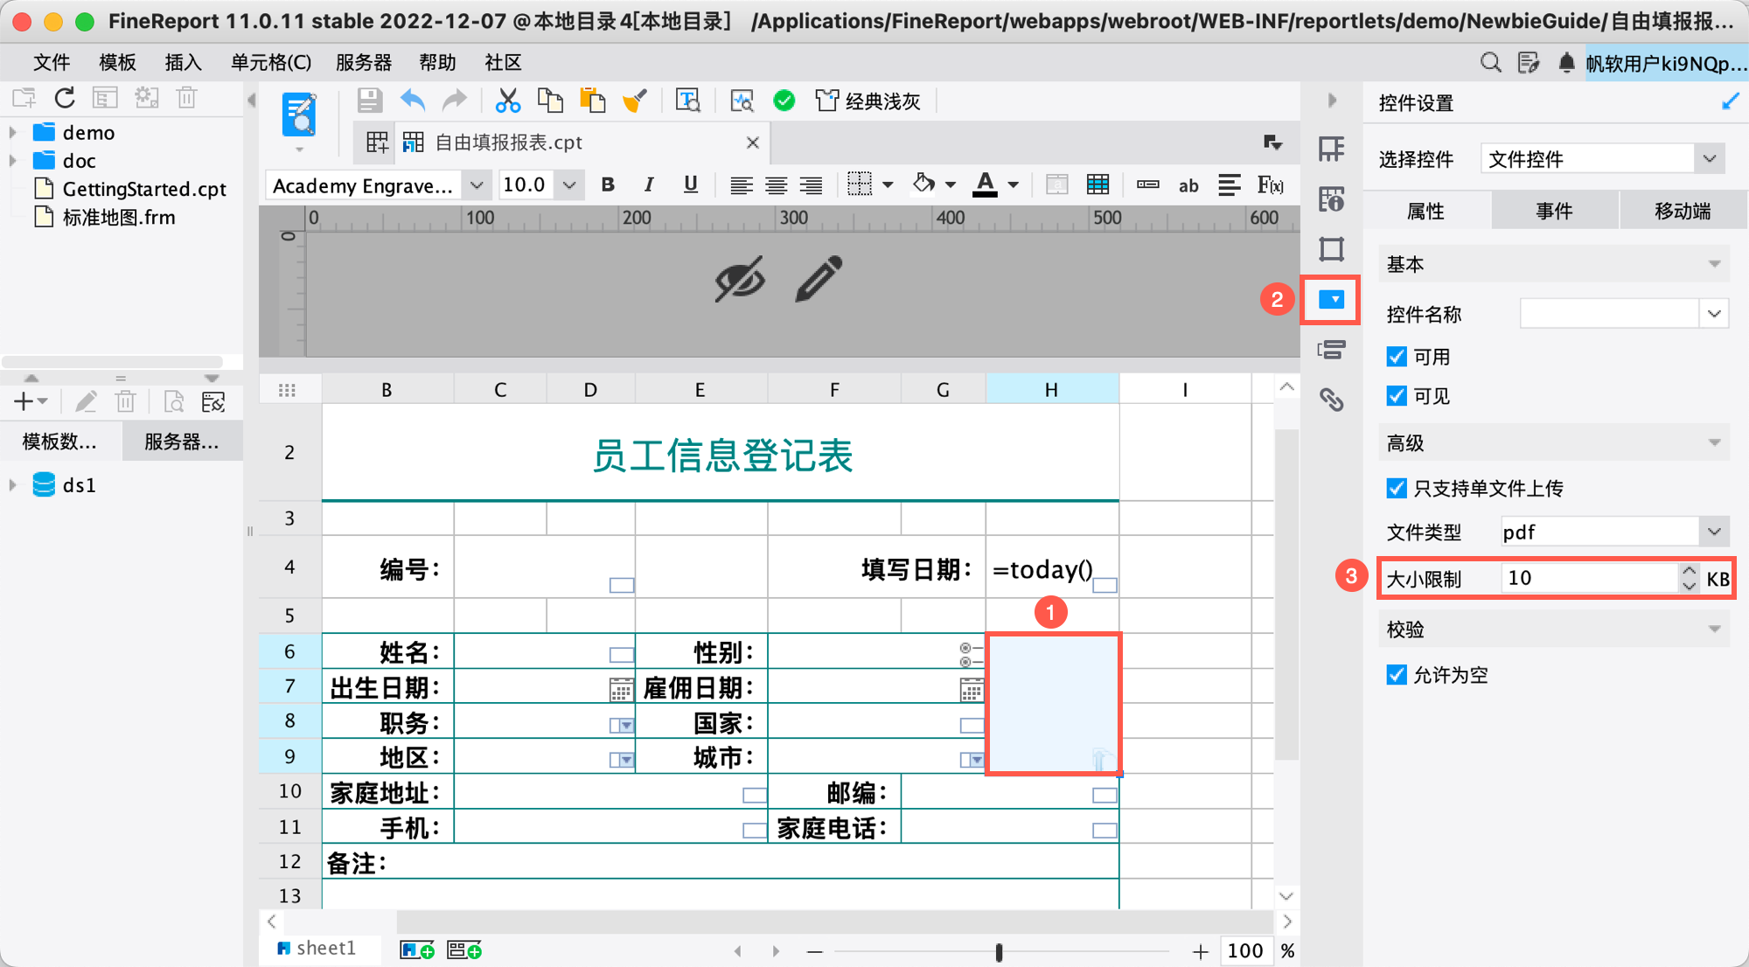The height and width of the screenshot is (967, 1749).
Task: Click the 经典浅灰 theme button
Action: point(869,101)
